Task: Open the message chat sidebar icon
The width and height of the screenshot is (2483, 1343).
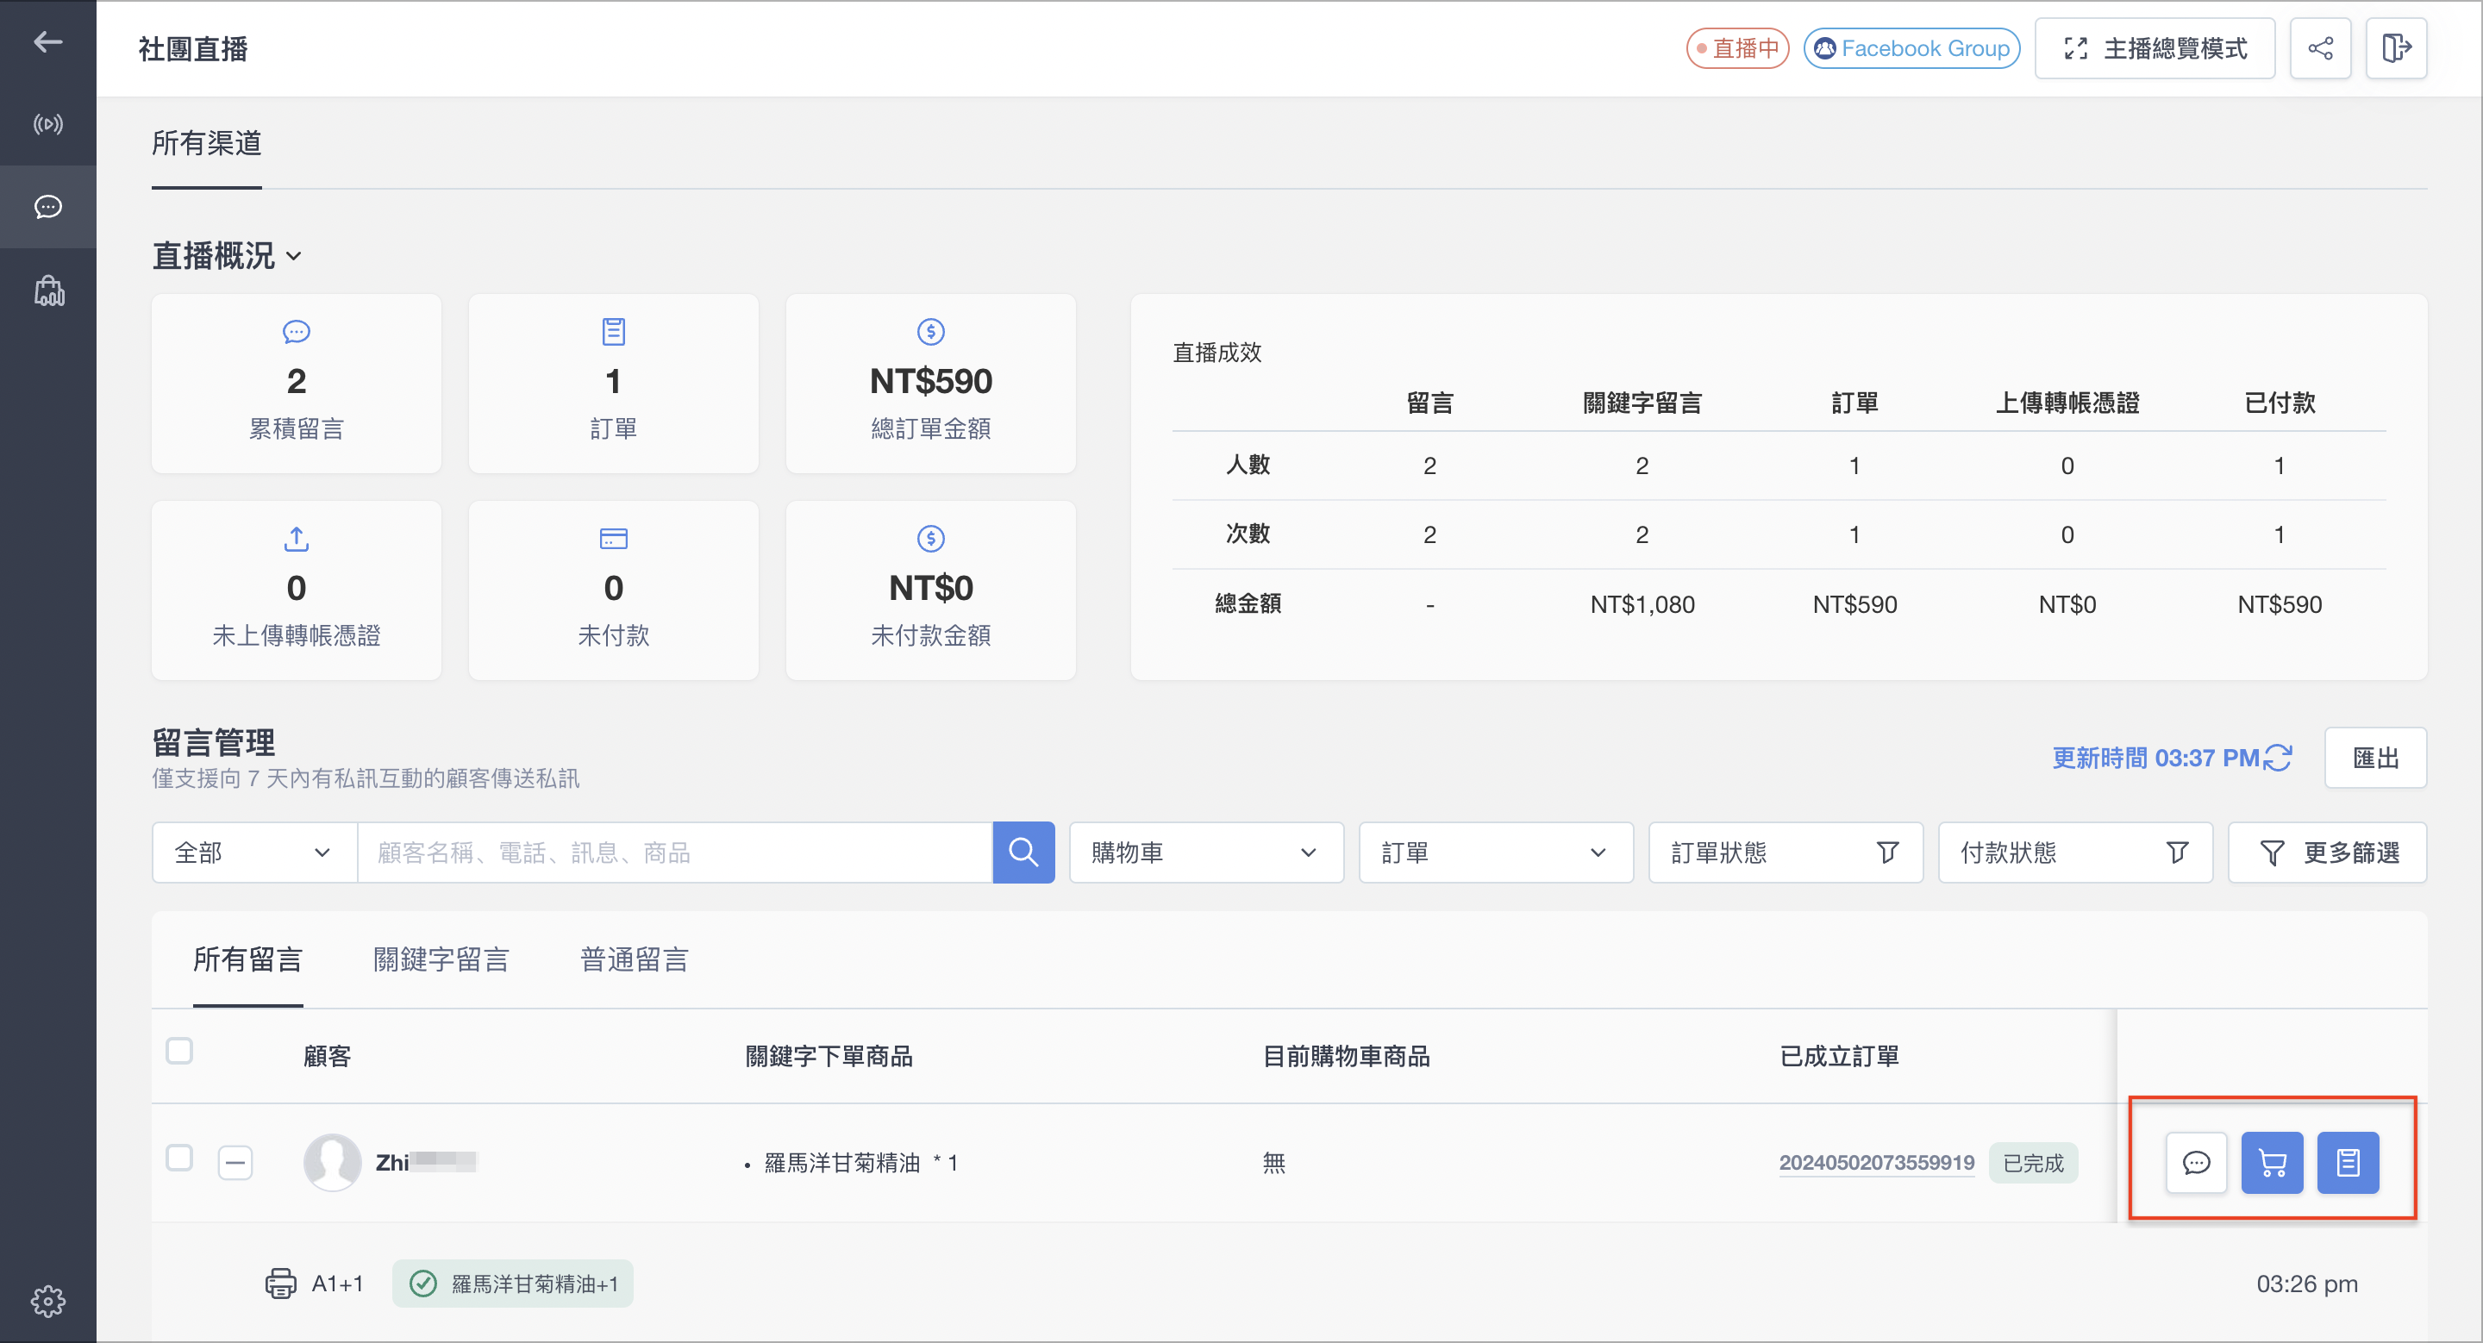Action: pyautogui.click(x=48, y=207)
